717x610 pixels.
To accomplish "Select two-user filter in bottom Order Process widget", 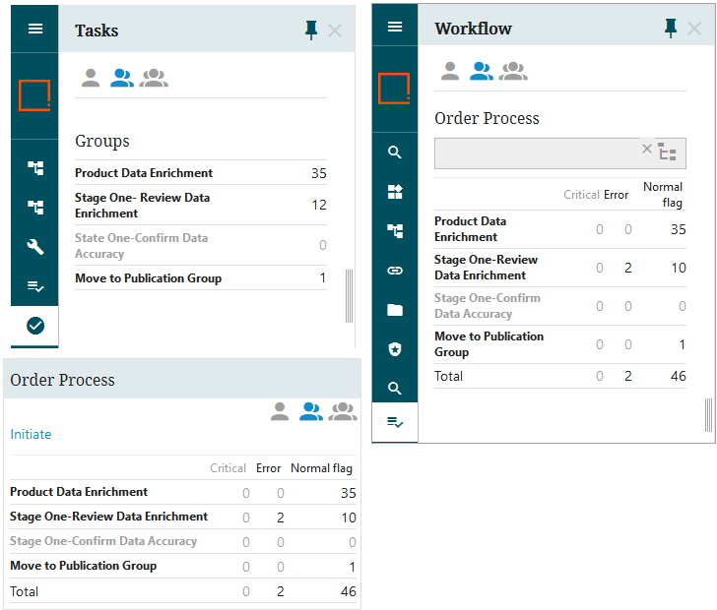I will click(311, 411).
